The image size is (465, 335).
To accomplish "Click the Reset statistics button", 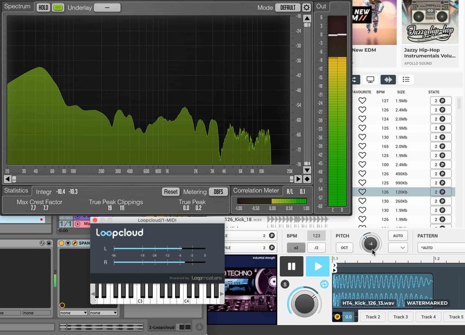I will pos(170,192).
